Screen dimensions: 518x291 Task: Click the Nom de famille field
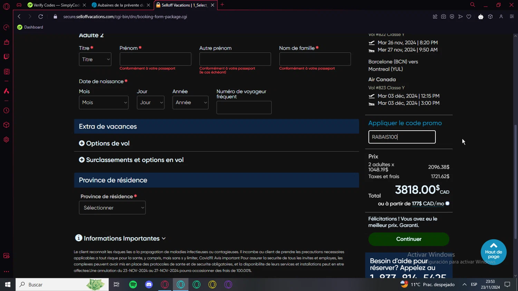coord(315,59)
